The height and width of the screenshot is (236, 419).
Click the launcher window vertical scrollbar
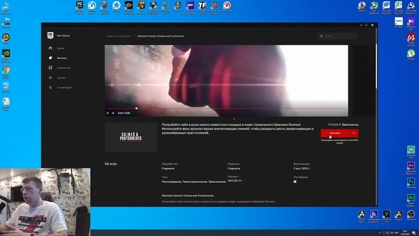click(x=376, y=66)
